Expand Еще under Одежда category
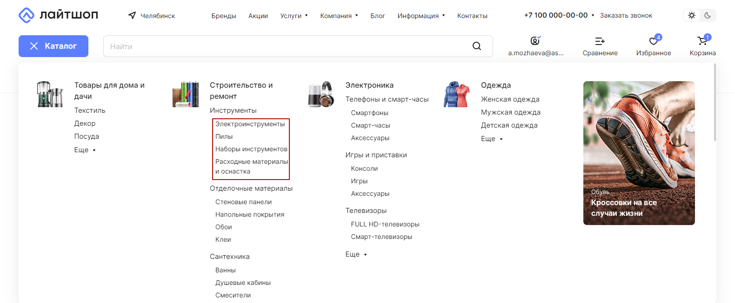The width and height of the screenshot is (735, 303). click(x=492, y=139)
